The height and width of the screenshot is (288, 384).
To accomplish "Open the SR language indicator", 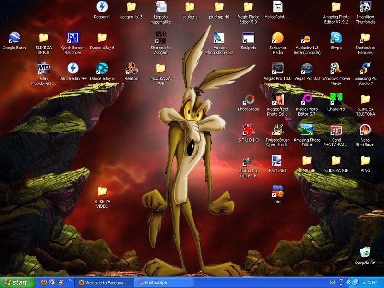I will (332, 282).
